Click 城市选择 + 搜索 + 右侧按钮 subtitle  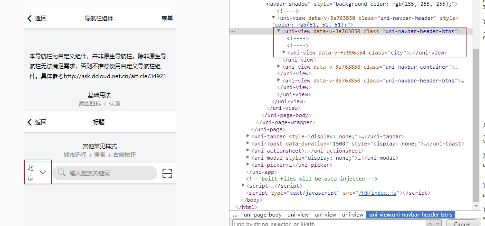pyautogui.click(x=100, y=155)
